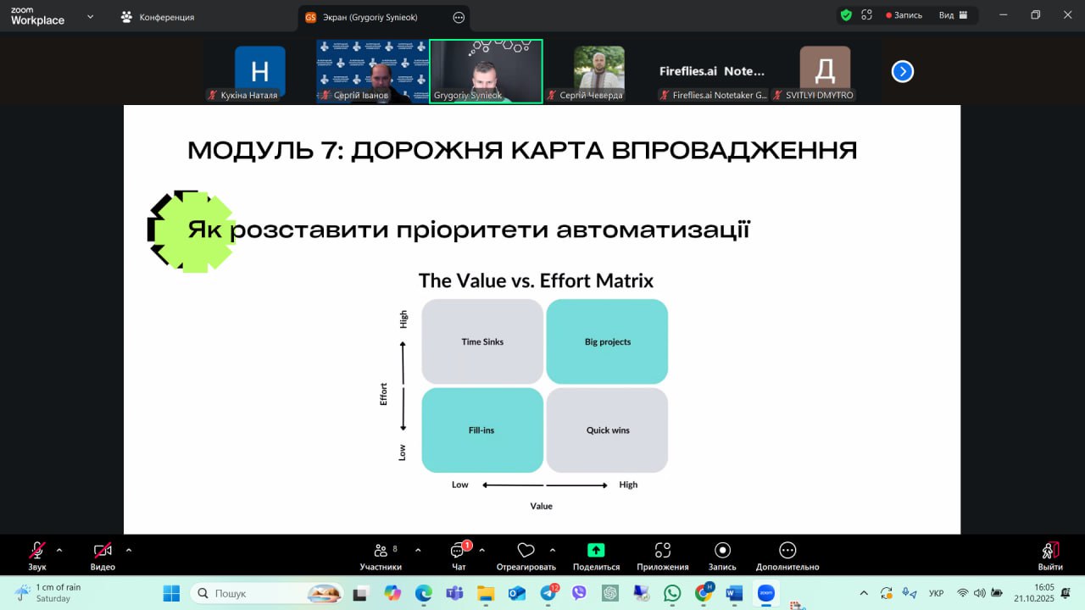
Task: Open the Участники participants panel
Action: (x=381, y=555)
